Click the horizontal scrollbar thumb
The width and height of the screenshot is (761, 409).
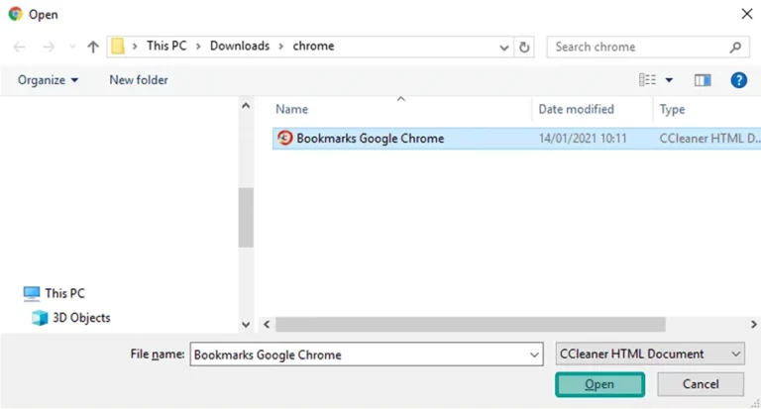[471, 325]
